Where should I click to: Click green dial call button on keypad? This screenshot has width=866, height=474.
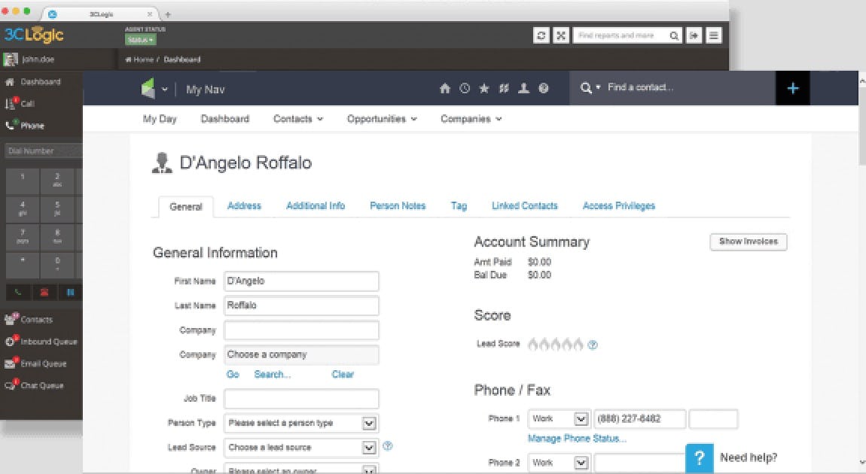tap(18, 293)
